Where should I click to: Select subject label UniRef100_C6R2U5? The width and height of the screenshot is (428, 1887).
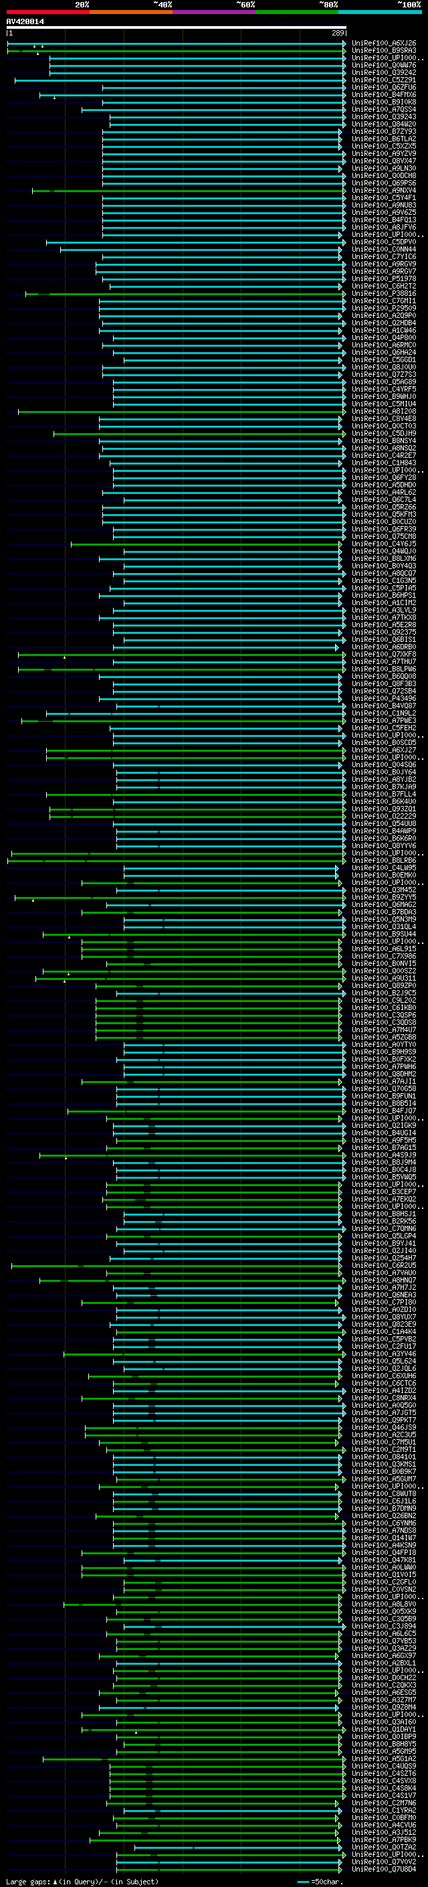384,1266
